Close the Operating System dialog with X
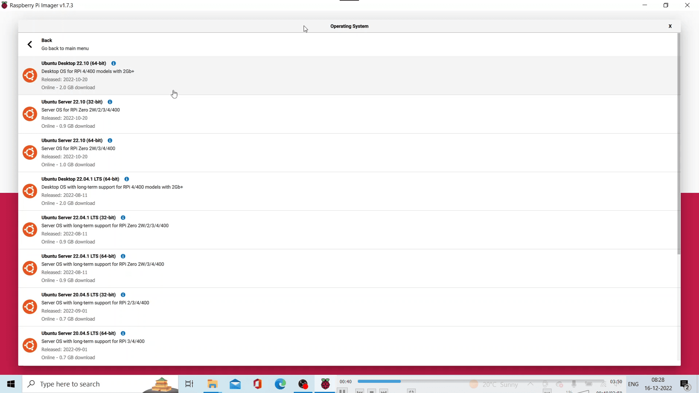The width and height of the screenshot is (699, 393). pyautogui.click(x=670, y=26)
